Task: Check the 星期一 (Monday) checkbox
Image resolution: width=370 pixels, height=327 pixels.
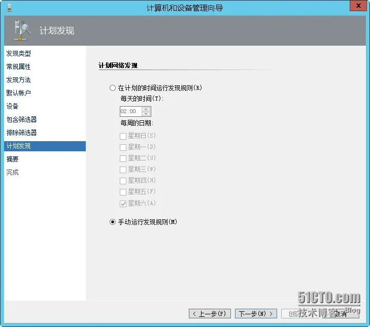Action: click(123, 147)
